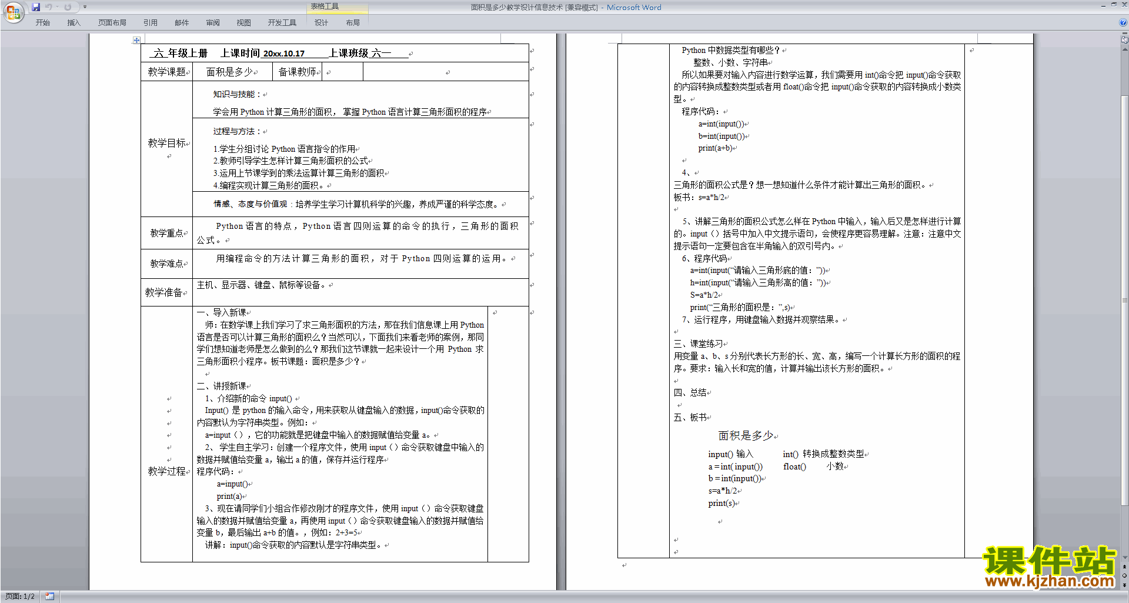
Task: Open the 开始 ribbon tab
Action: click(43, 23)
